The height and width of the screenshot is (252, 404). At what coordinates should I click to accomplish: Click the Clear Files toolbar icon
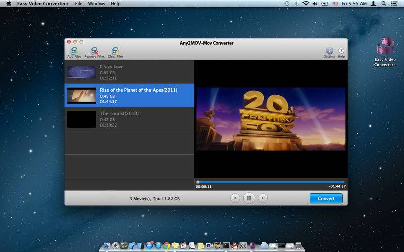tap(115, 51)
